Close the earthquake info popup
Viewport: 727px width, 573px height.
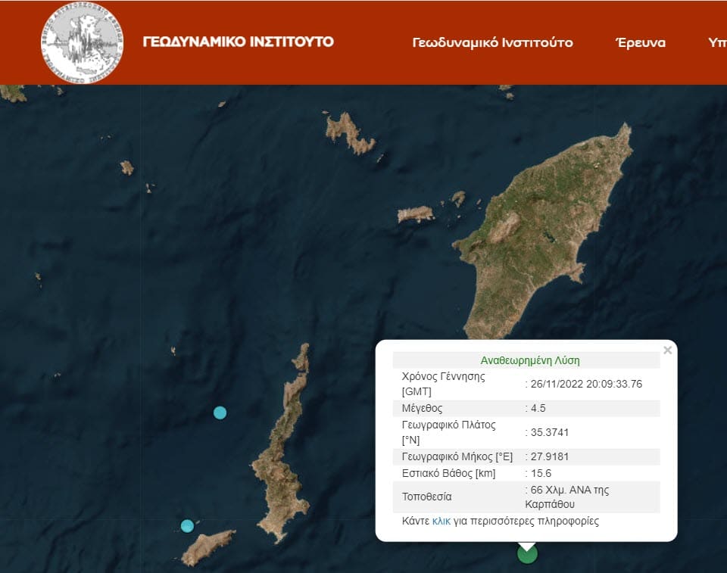point(667,350)
